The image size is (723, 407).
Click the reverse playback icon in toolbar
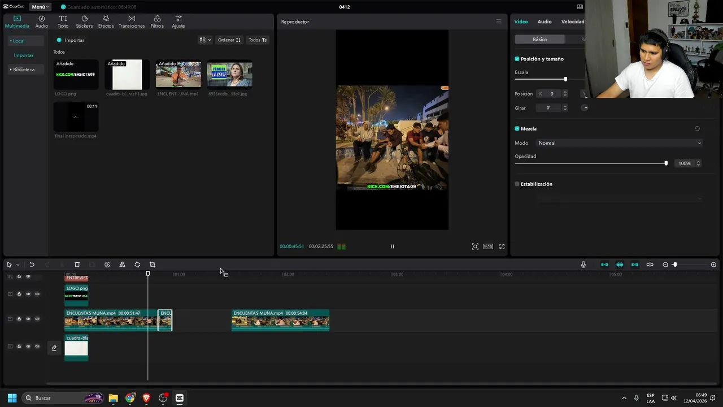coord(107,265)
